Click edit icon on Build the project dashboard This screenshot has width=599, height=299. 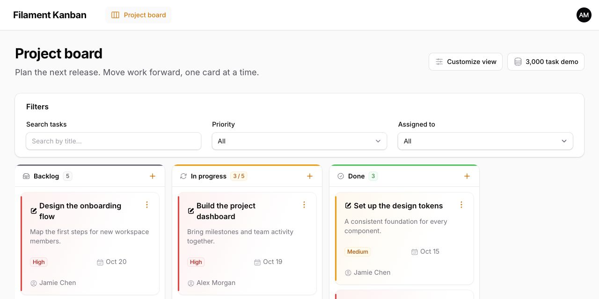coord(191,211)
